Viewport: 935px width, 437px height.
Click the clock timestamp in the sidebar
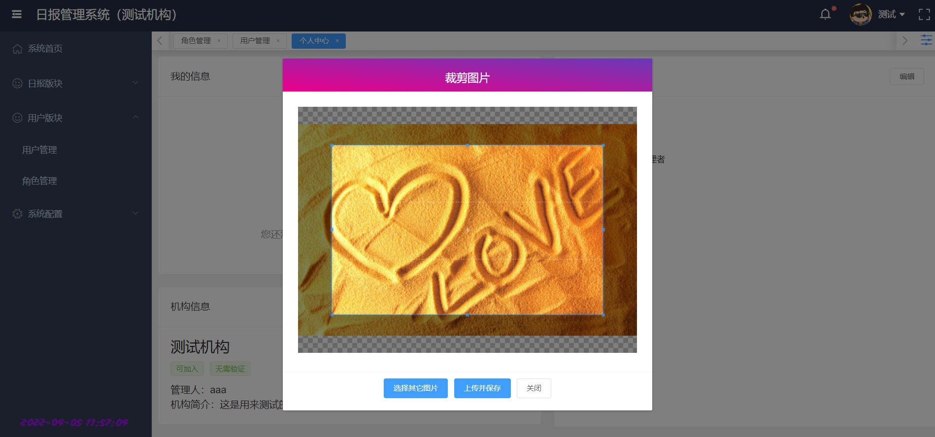click(x=74, y=422)
